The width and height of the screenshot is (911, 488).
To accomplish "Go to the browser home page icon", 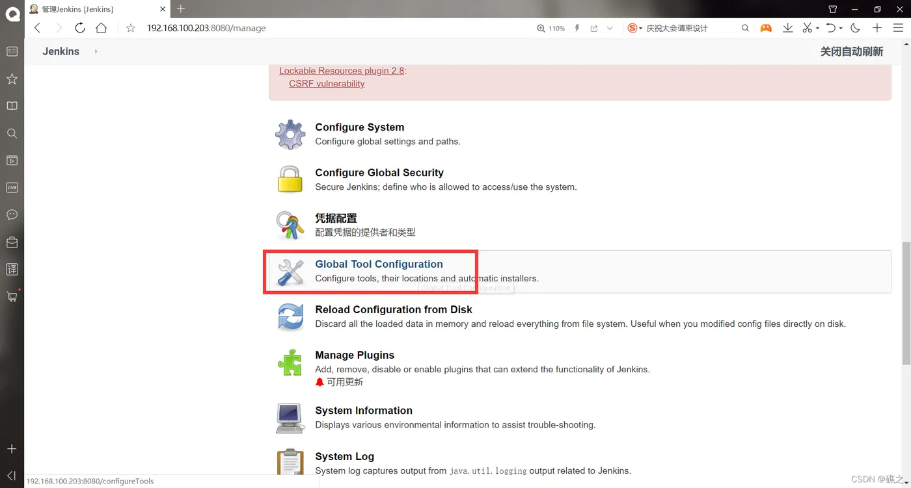I will [101, 28].
